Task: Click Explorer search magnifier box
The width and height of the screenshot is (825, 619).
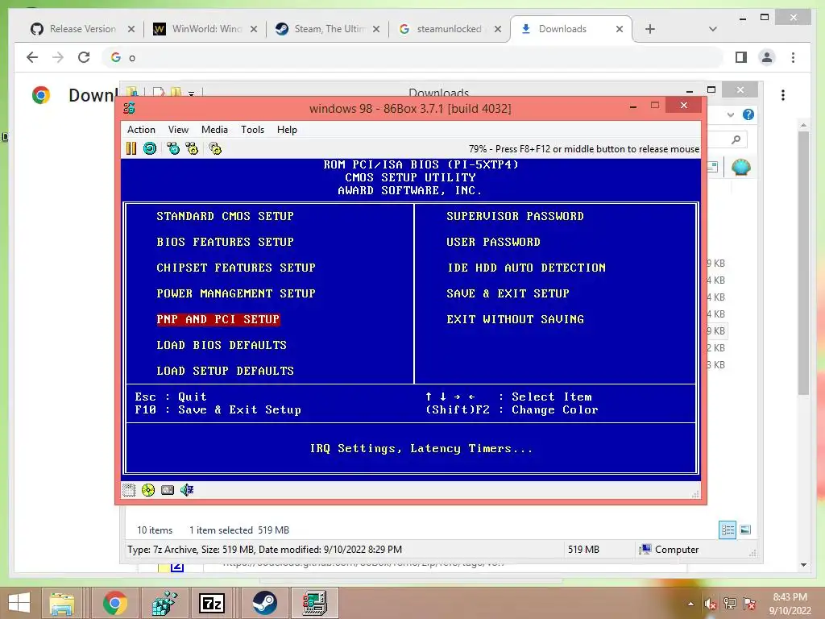Action: click(735, 139)
